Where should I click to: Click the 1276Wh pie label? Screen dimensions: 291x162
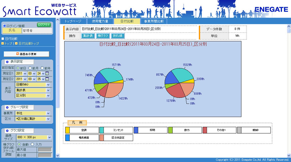pyautogui.click(x=171, y=101)
